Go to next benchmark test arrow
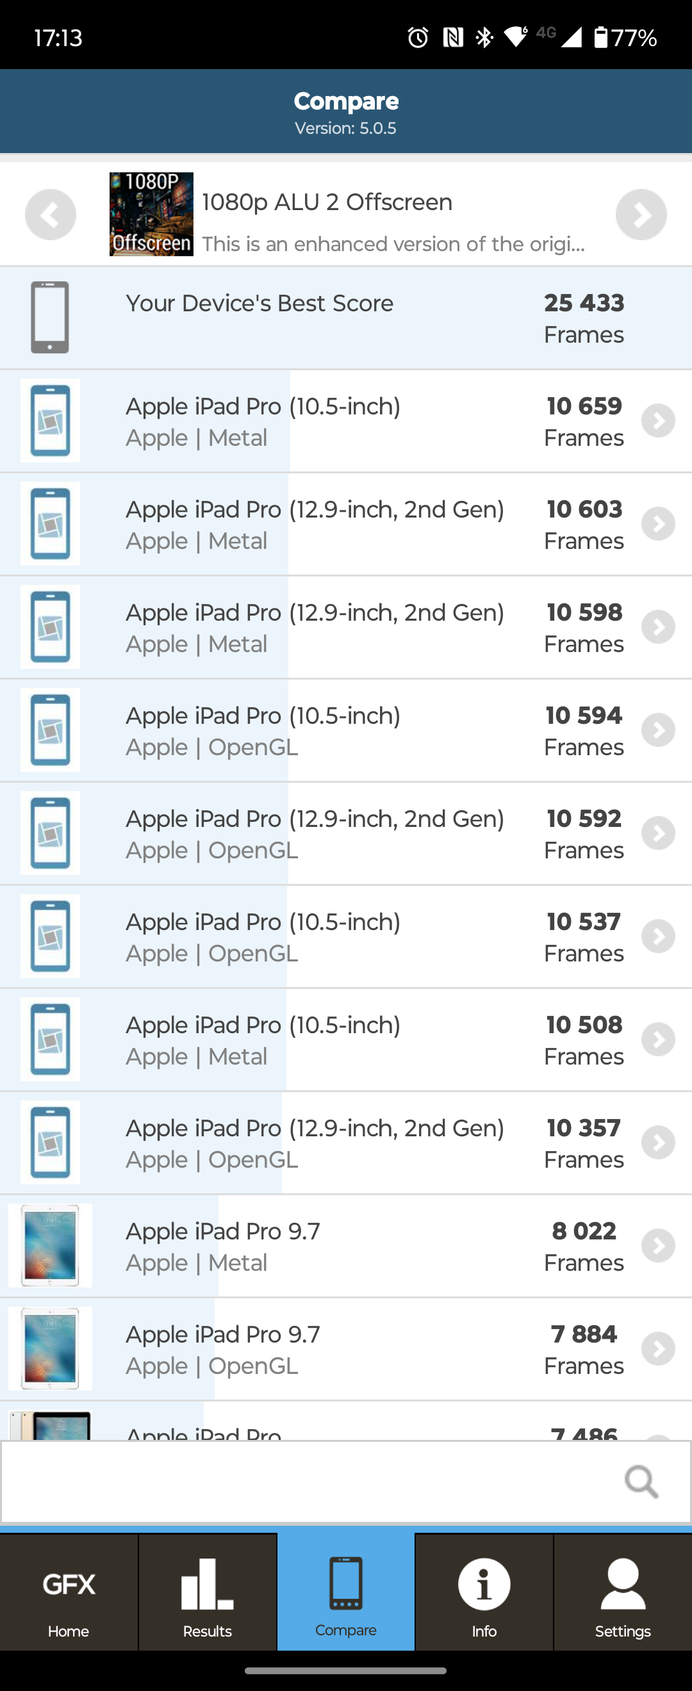 coord(641,215)
